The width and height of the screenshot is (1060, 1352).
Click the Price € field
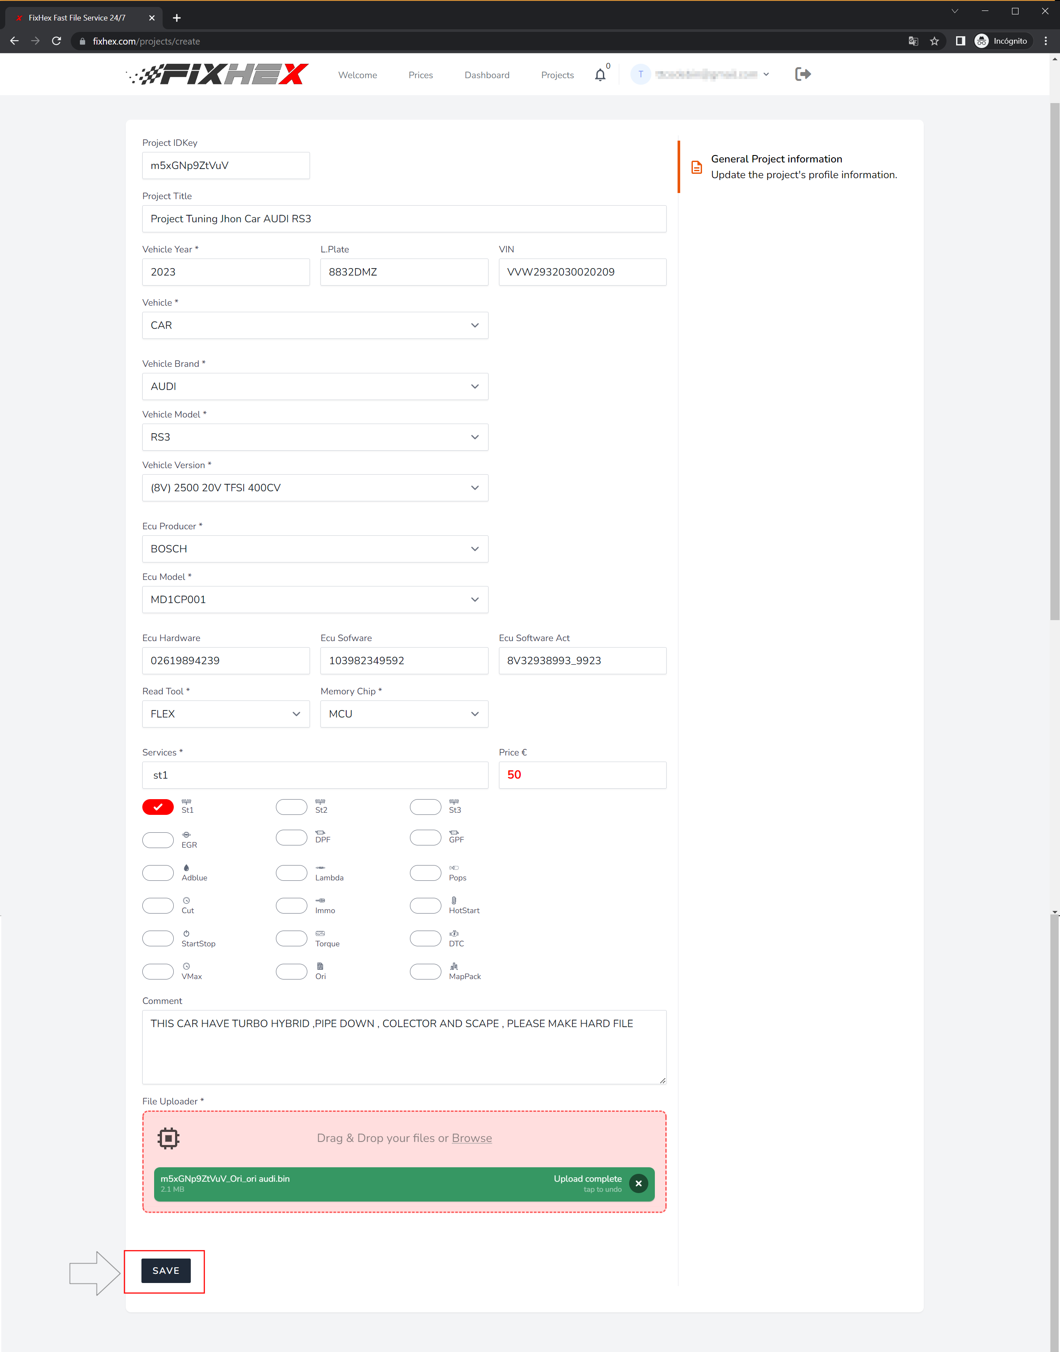(x=582, y=775)
